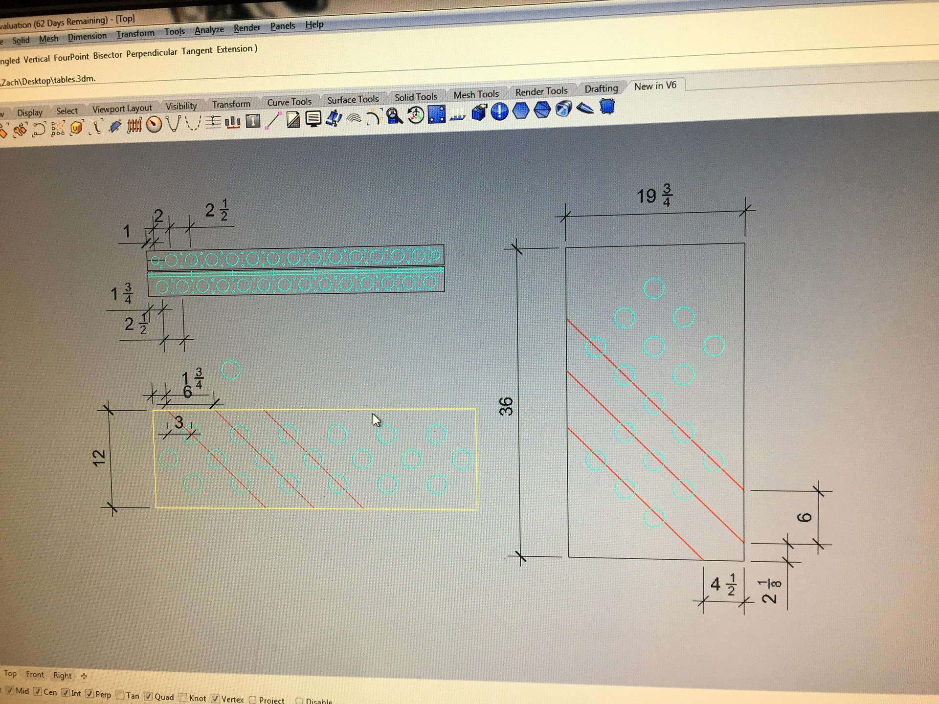
Task: Click the blue square with holes icon
Action: pyautogui.click(x=436, y=114)
